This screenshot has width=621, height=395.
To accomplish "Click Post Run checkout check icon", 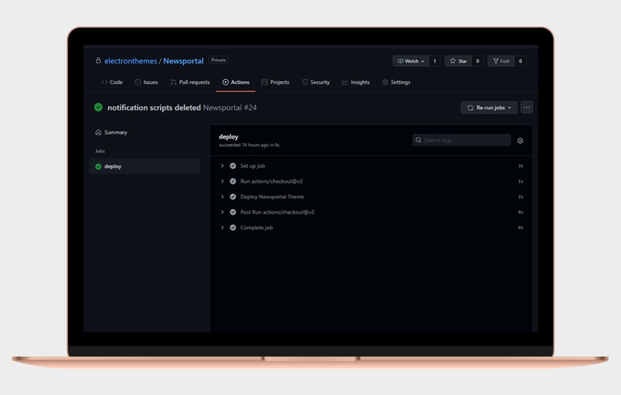I will (233, 212).
